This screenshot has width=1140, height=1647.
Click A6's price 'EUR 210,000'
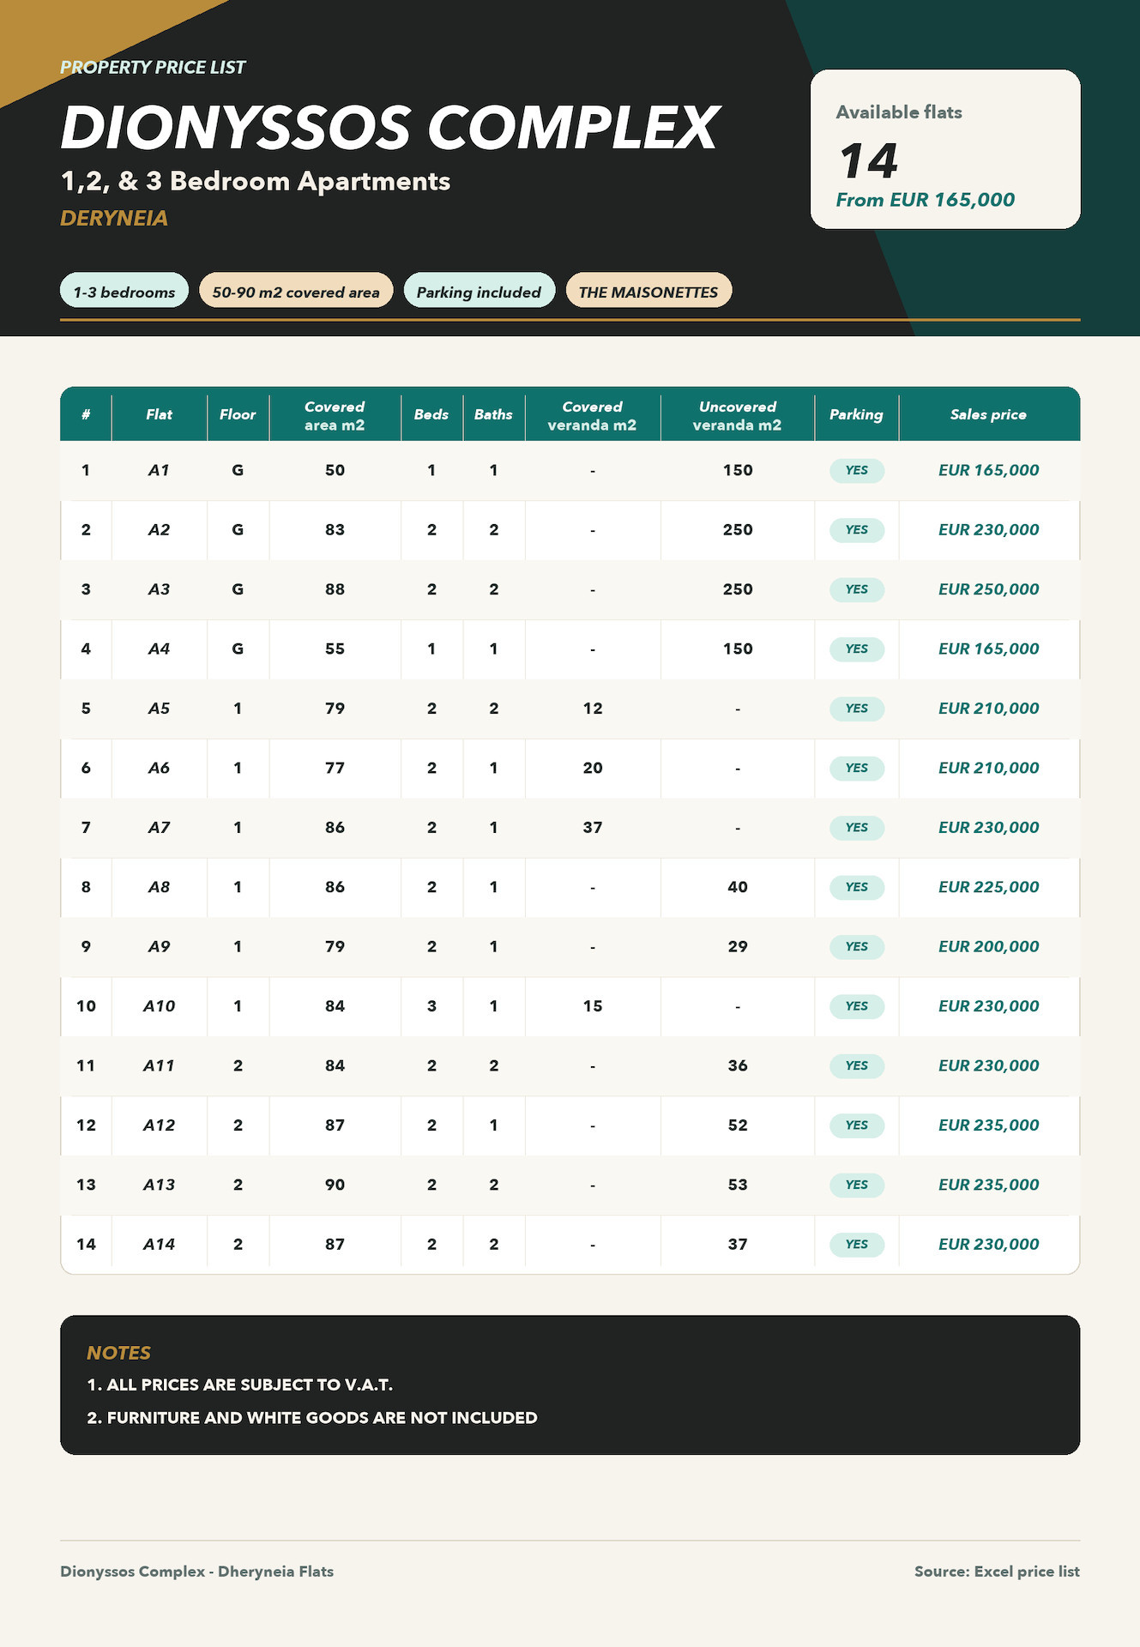tap(988, 768)
